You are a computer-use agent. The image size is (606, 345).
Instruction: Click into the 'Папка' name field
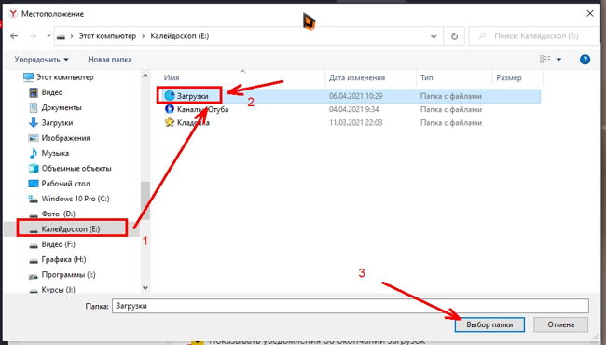tap(351, 306)
